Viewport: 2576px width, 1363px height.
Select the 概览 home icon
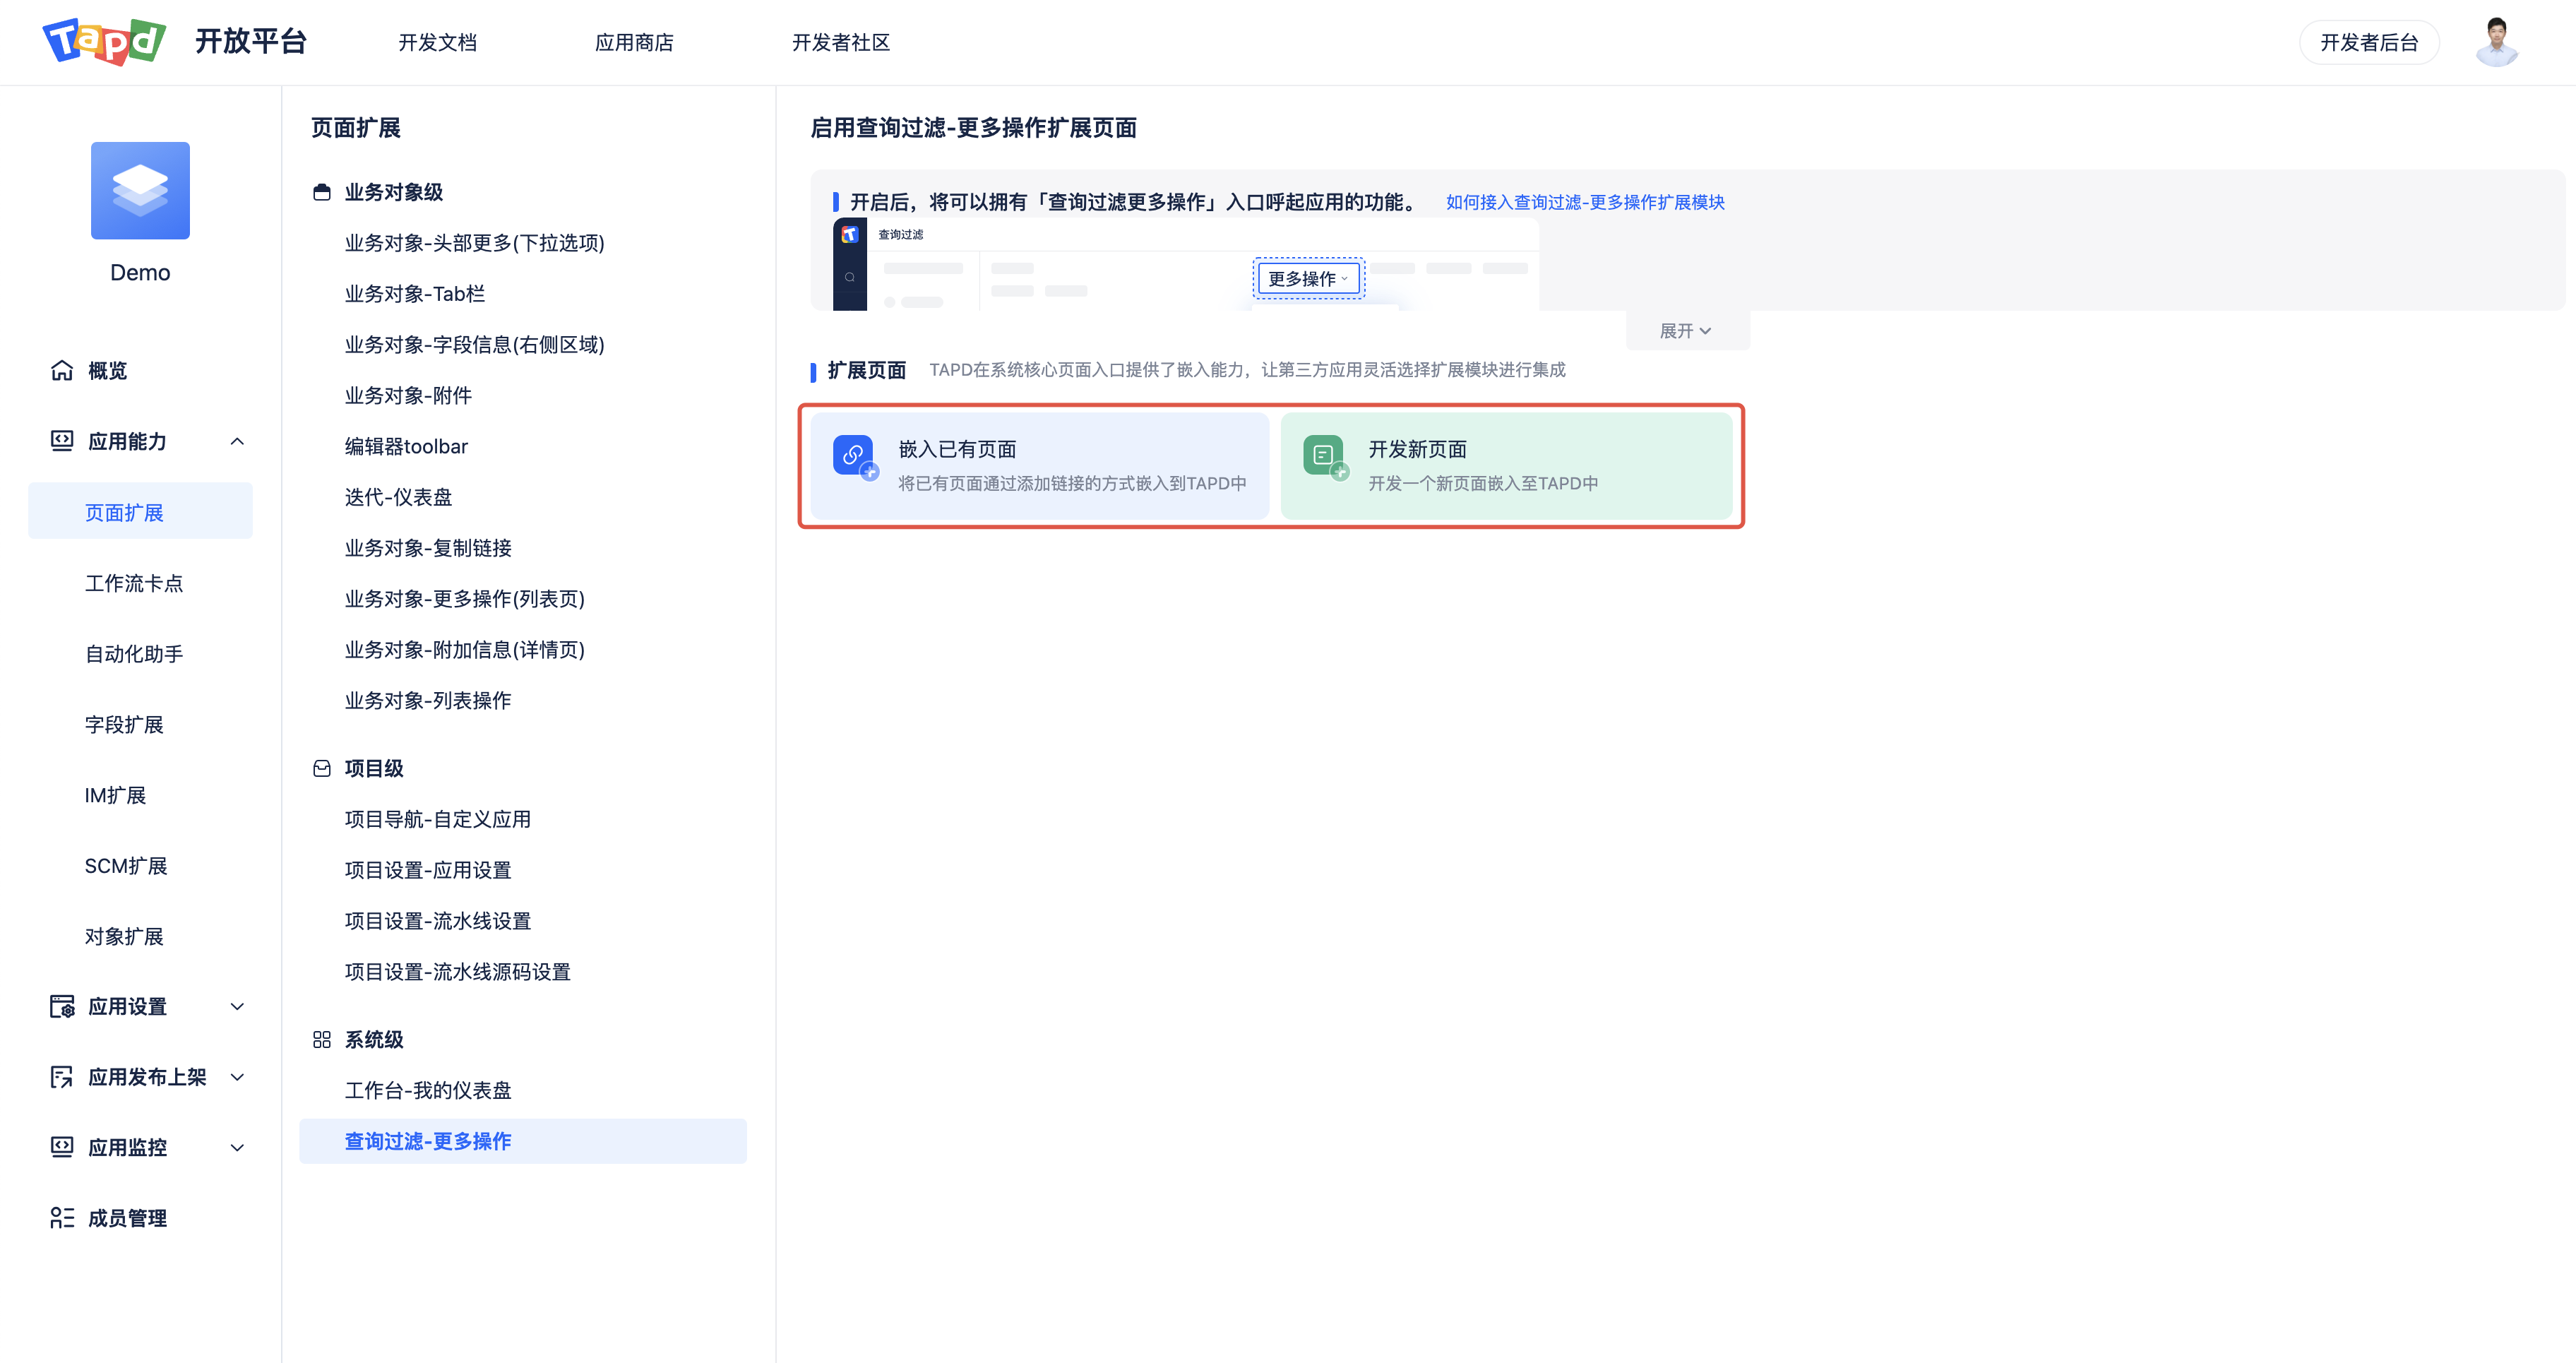click(61, 370)
